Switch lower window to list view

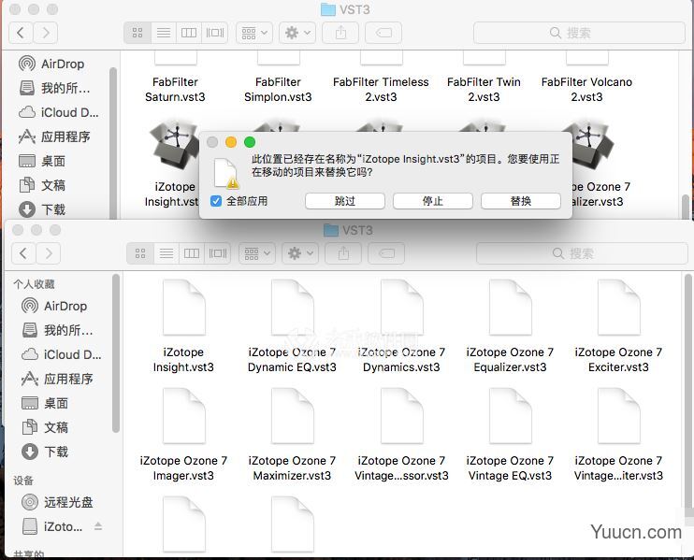click(x=166, y=253)
